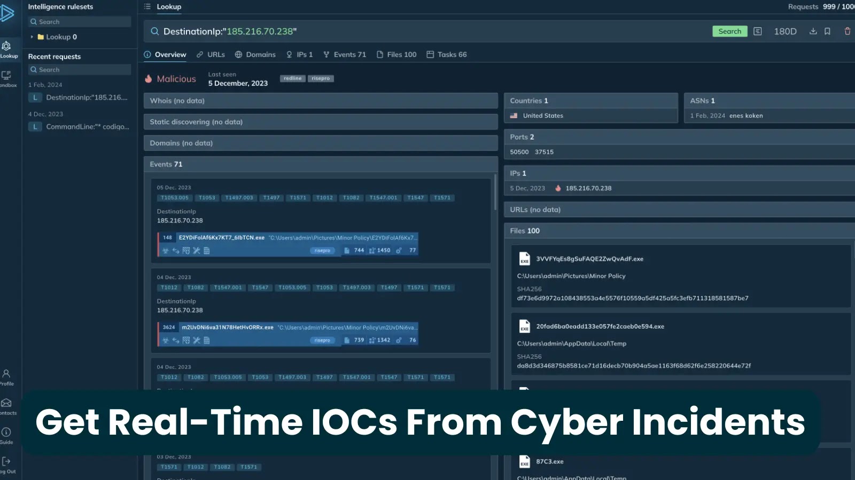Viewport: 855px width, 480px height.
Task: Open query templates icon beside the Search button
Action: [757, 31]
